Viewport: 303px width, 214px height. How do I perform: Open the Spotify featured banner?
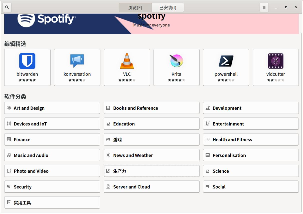pos(151,24)
